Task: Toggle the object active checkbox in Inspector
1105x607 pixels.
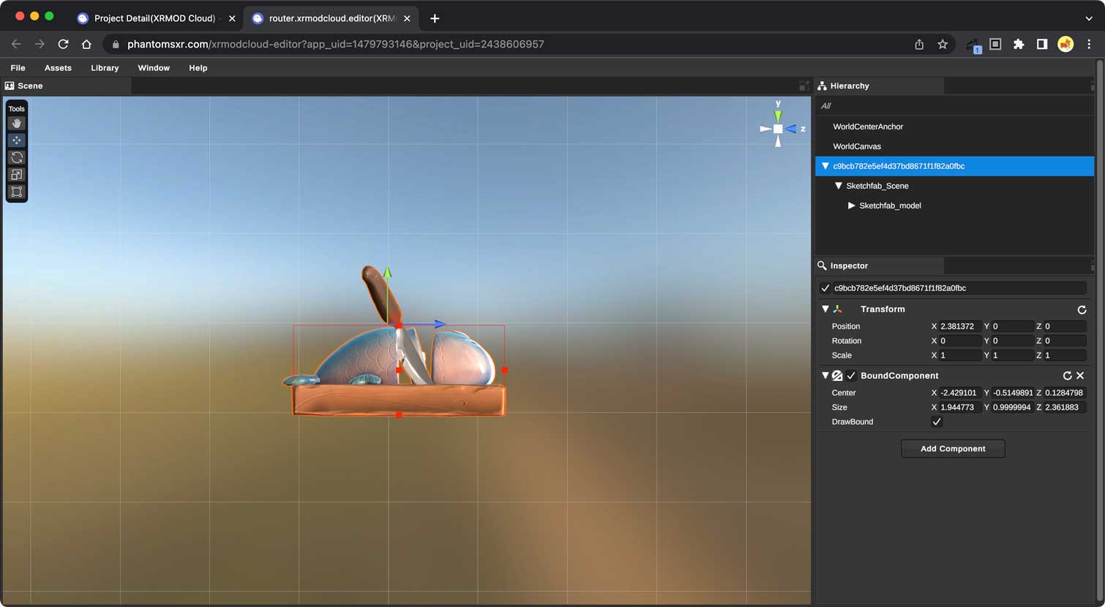Action: point(825,288)
